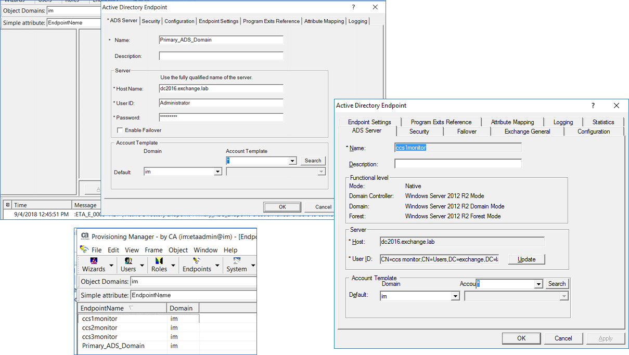Switch to Statistics tab in ccs1monitor dialog
This screenshot has height=355, width=629.
[604, 122]
